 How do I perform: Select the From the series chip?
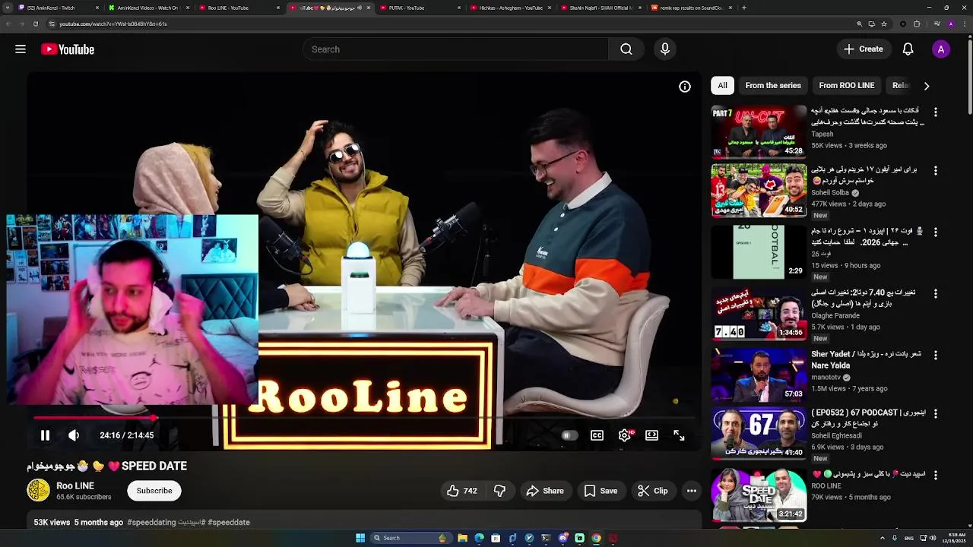[x=773, y=86]
